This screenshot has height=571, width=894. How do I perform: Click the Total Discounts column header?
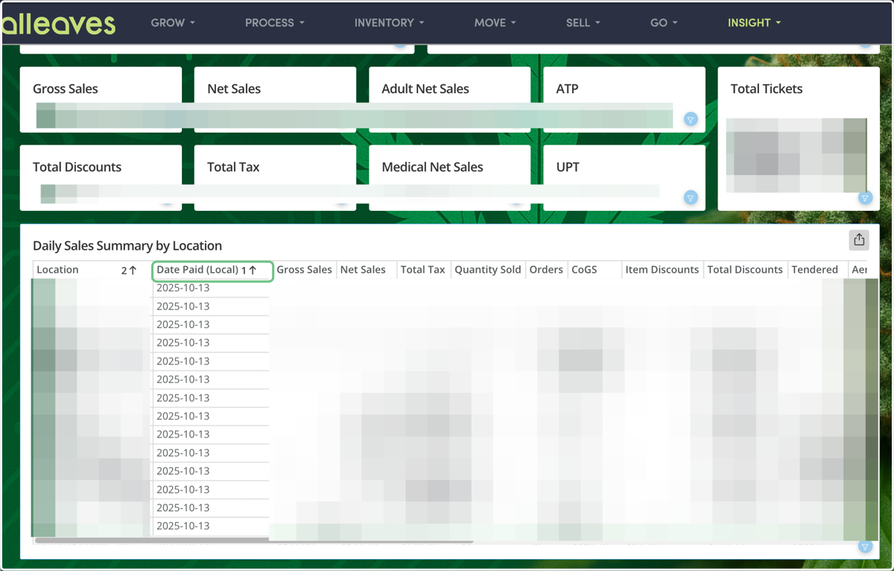(745, 270)
